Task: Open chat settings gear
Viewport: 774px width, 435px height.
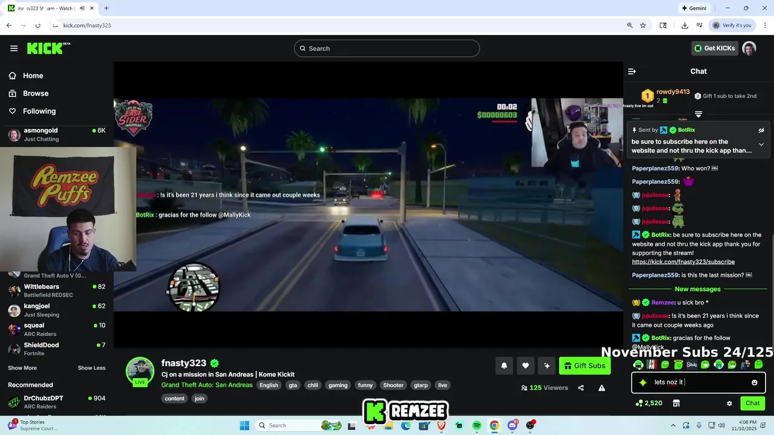Action: coord(729,403)
